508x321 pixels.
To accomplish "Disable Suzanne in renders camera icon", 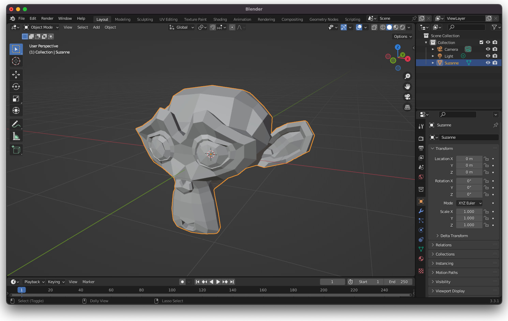I will (495, 63).
